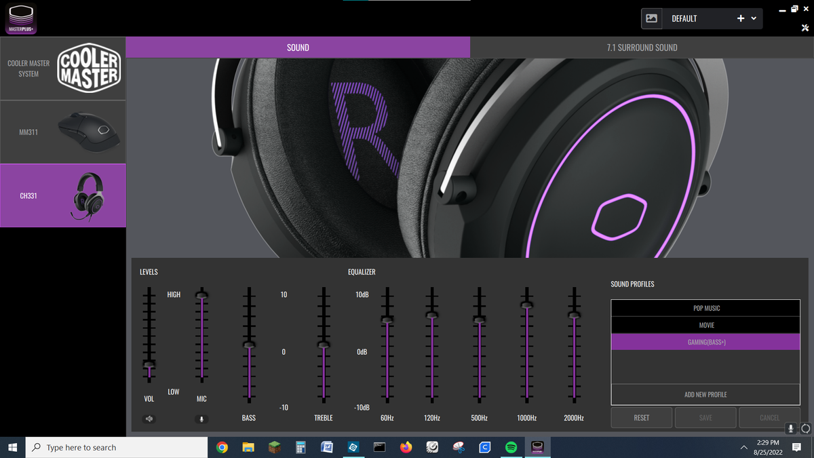814x458 pixels.
Task: Open the profile image picker icon
Action: coord(652,18)
